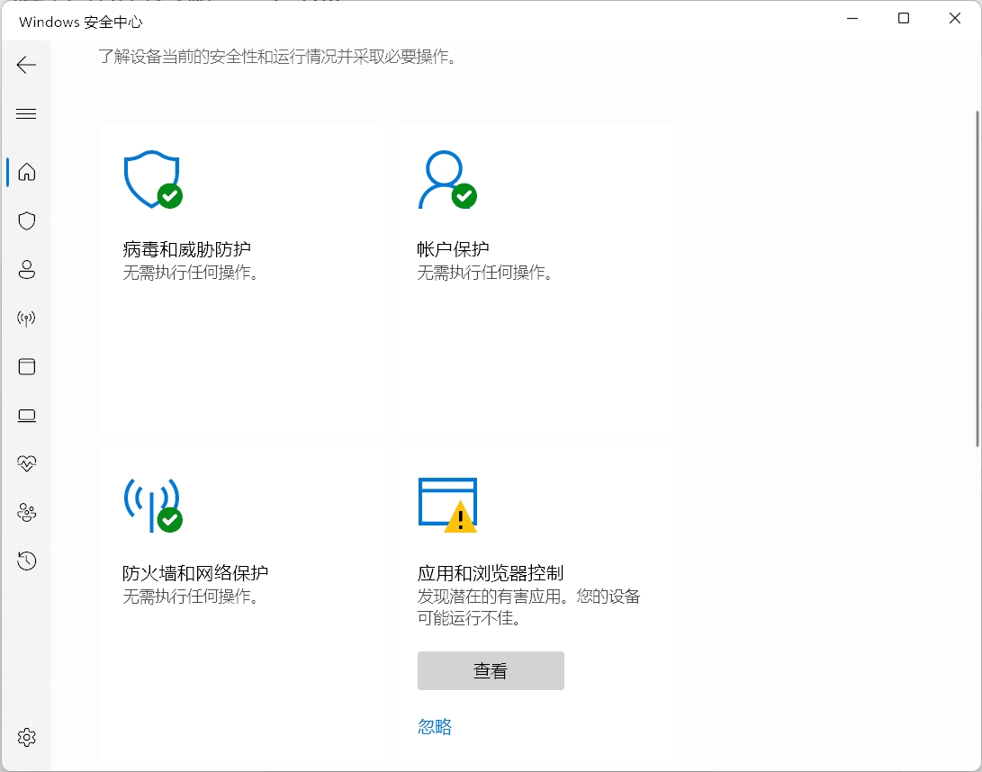The width and height of the screenshot is (982, 772).
Task: Click the person icon above 帐户保护
Action: pyautogui.click(x=447, y=179)
